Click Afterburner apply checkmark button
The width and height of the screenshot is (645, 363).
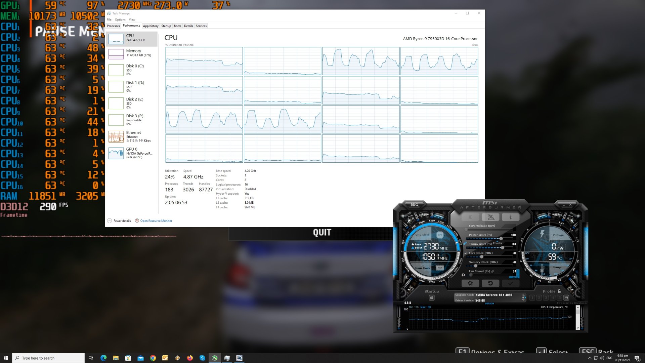tap(510, 283)
